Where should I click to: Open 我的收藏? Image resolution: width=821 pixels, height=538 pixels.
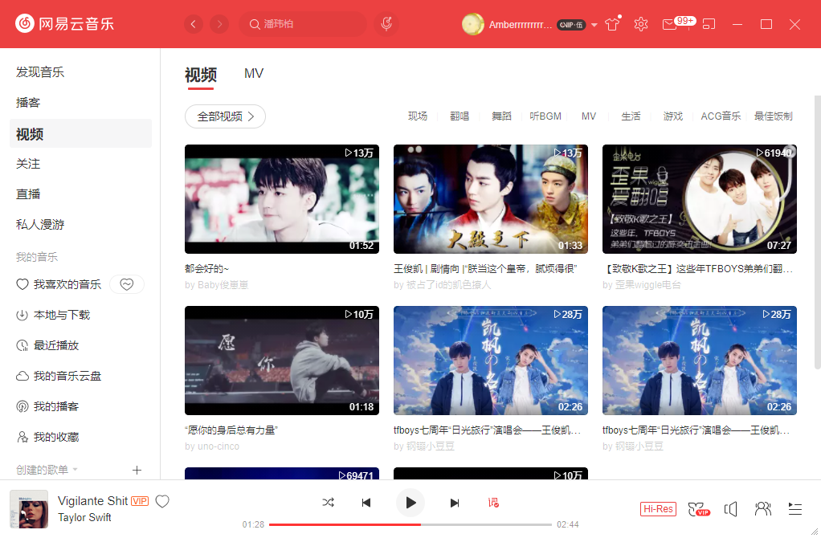(47, 437)
